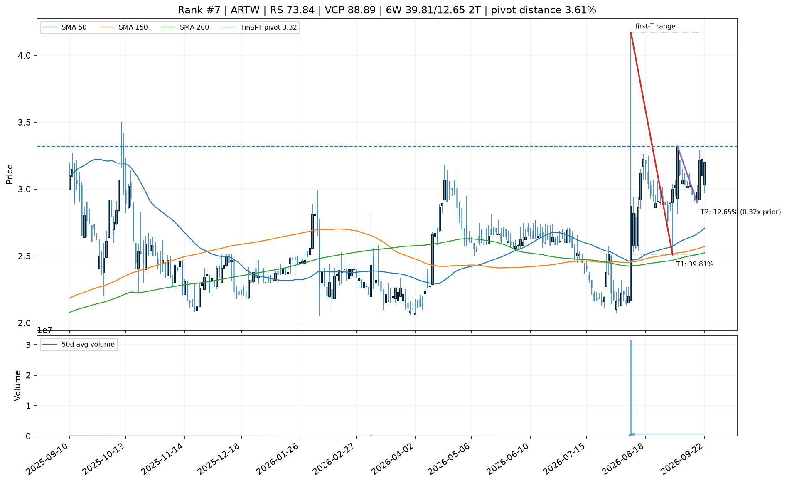Click the 2026-07-15 date tick label

[x=565, y=458]
